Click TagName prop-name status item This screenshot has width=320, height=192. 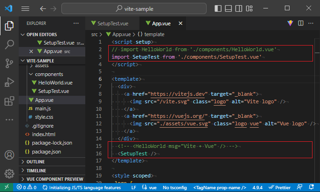tap(220, 187)
